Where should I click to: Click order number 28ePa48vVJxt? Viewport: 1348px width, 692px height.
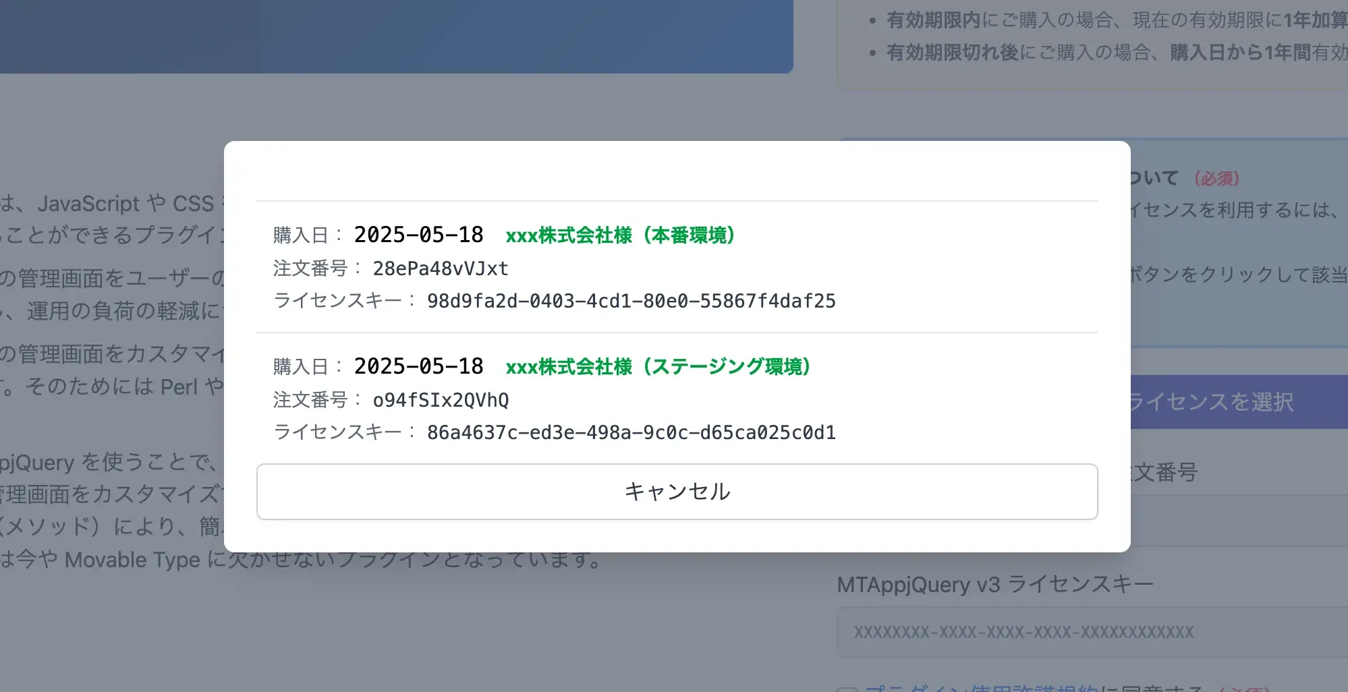(440, 268)
